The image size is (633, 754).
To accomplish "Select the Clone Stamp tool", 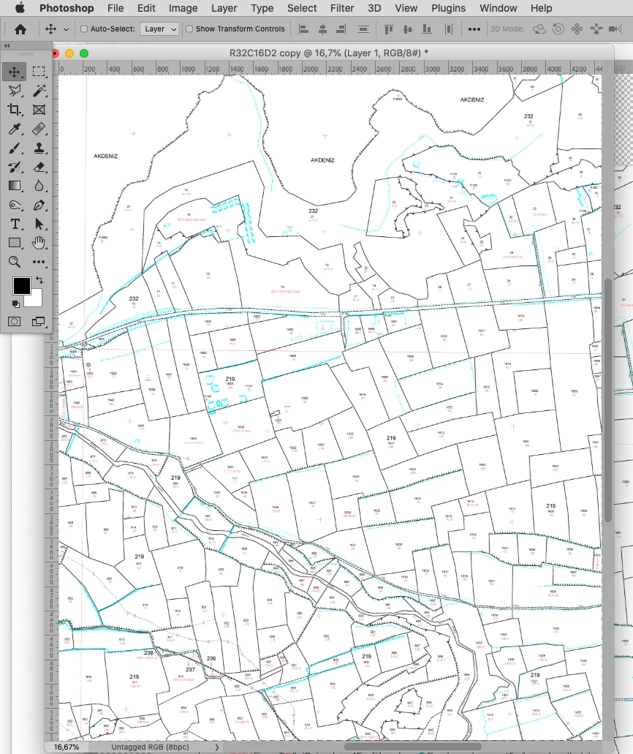I will point(39,148).
